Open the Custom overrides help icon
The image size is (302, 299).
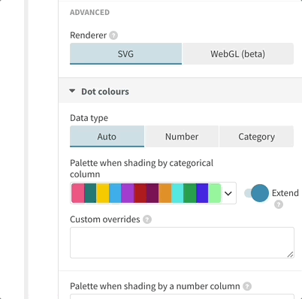point(147,219)
